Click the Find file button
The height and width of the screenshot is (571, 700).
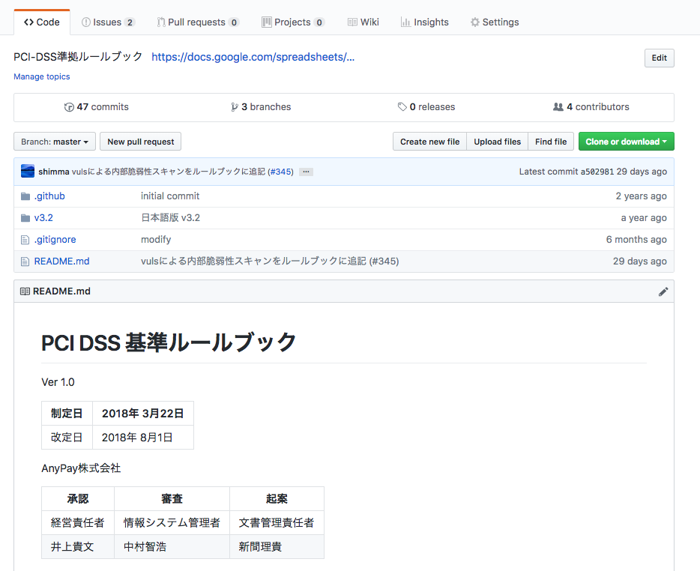point(551,142)
